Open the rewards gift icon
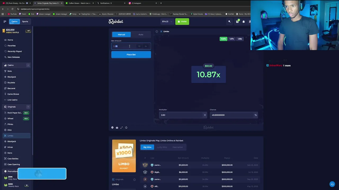Image resolution: width=339 pixels, height=190 pixels. click(237, 22)
